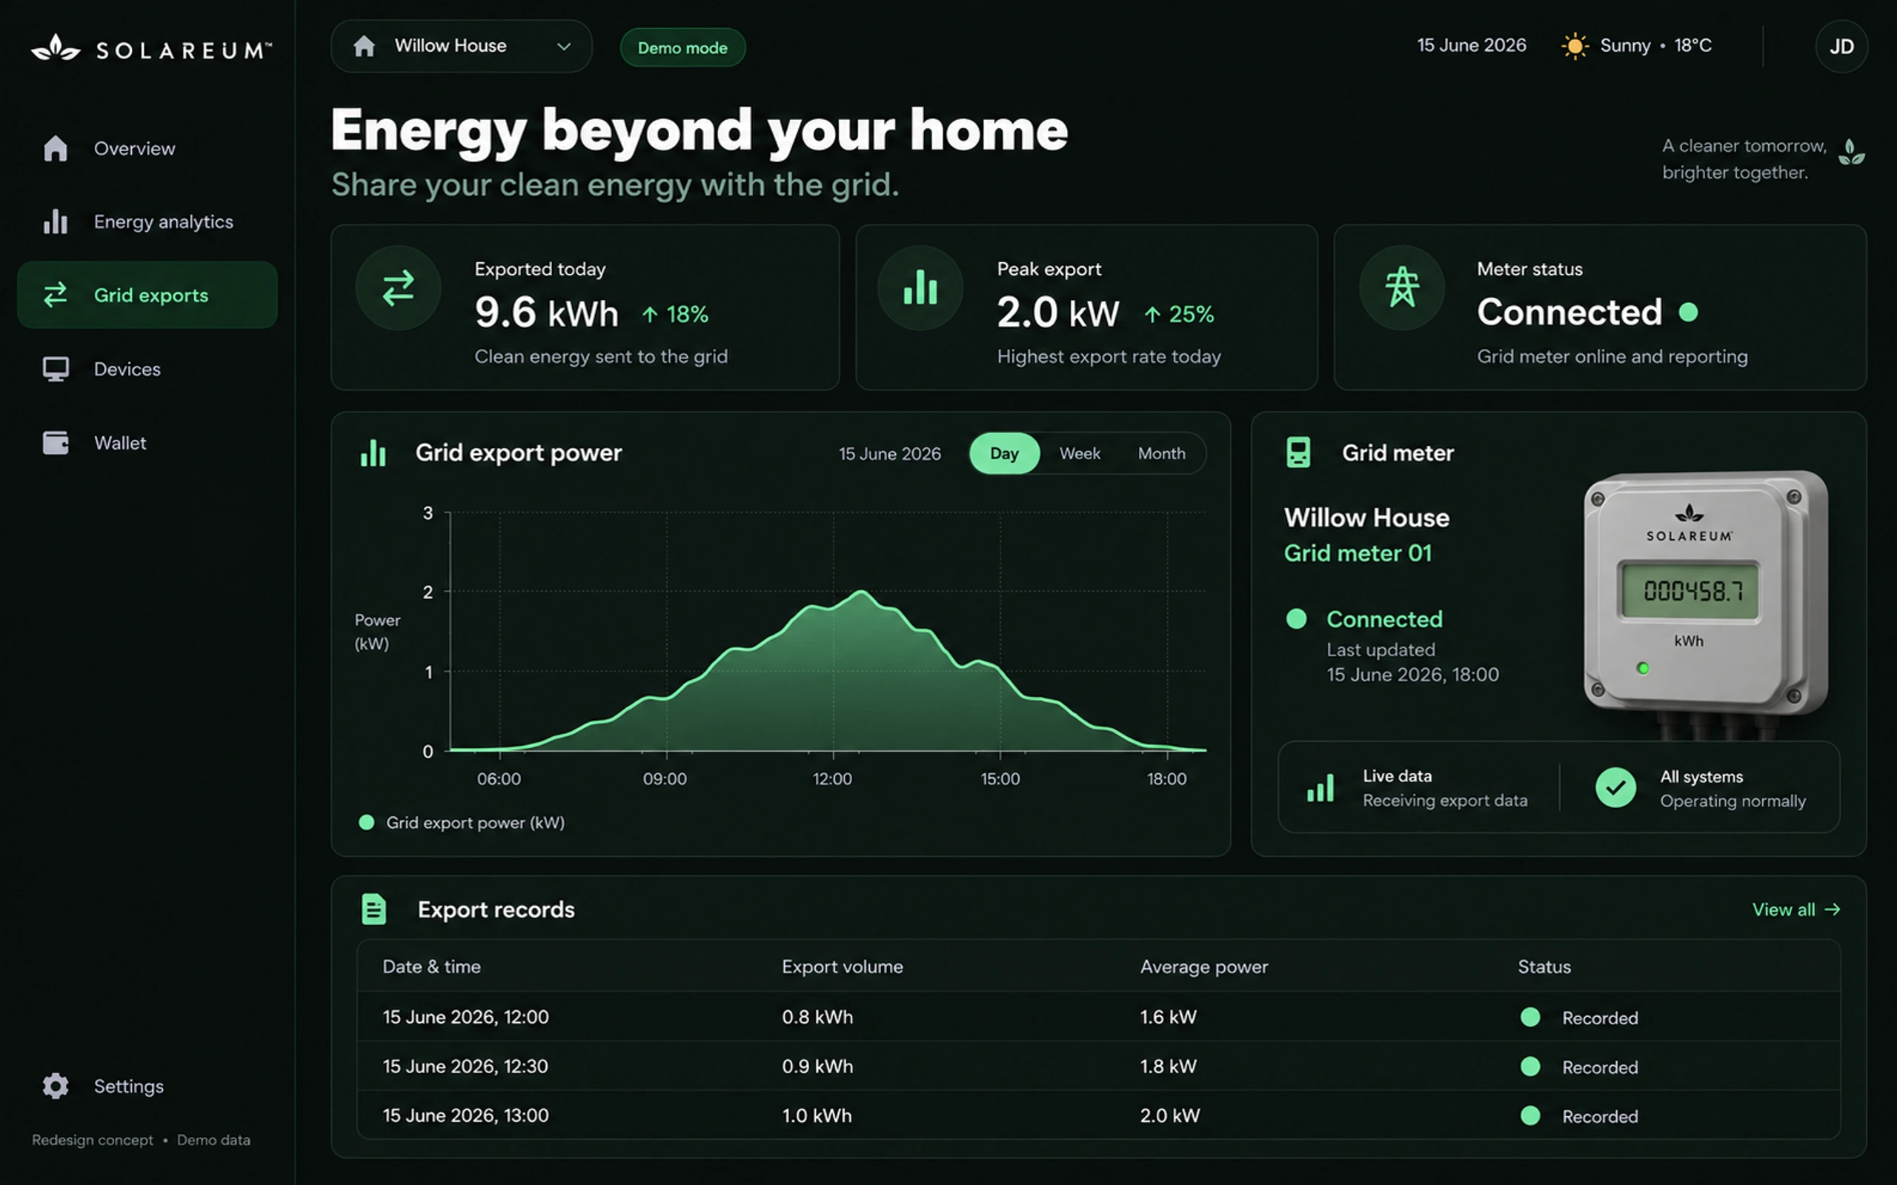Click the 15 June 2026, 12:30 record
1897x1185 pixels.
pyautogui.click(x=1098, y=1066)
